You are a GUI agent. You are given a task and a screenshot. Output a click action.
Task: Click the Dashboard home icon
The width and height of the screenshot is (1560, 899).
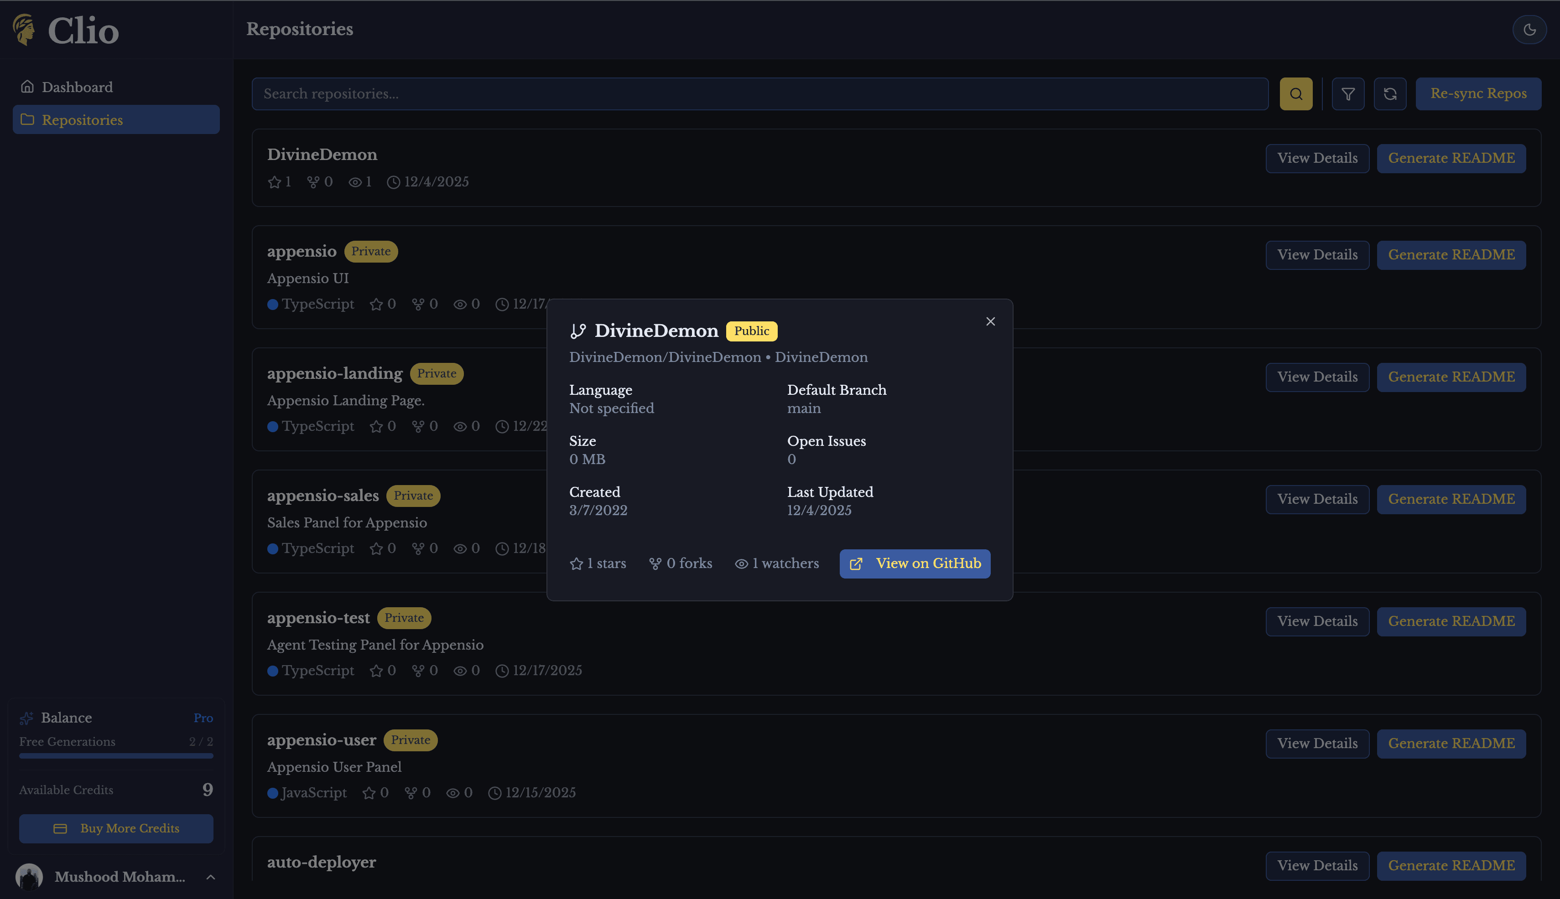[27, 87]
